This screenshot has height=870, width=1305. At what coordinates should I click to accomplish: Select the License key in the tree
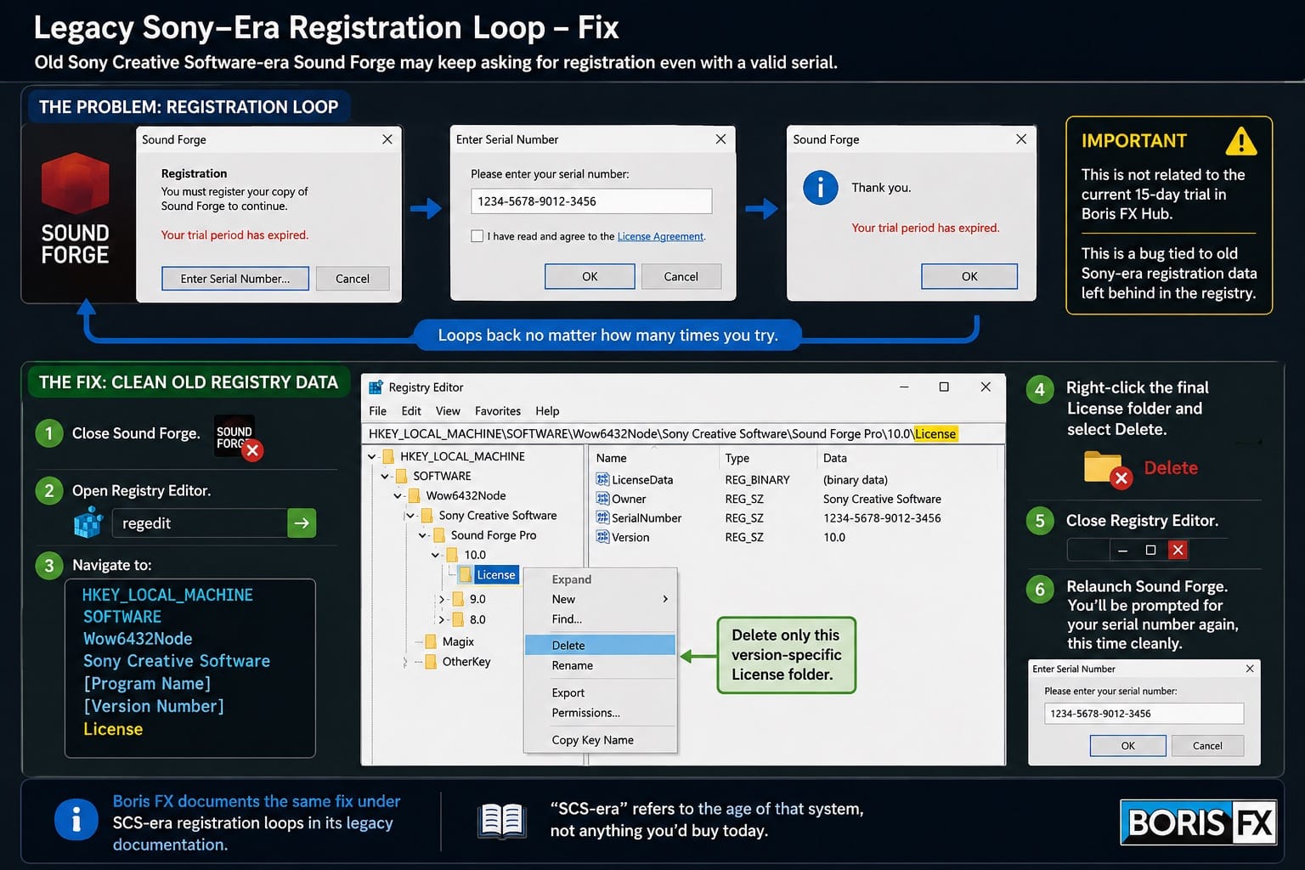pyautogui.click(x=495, y=575)
